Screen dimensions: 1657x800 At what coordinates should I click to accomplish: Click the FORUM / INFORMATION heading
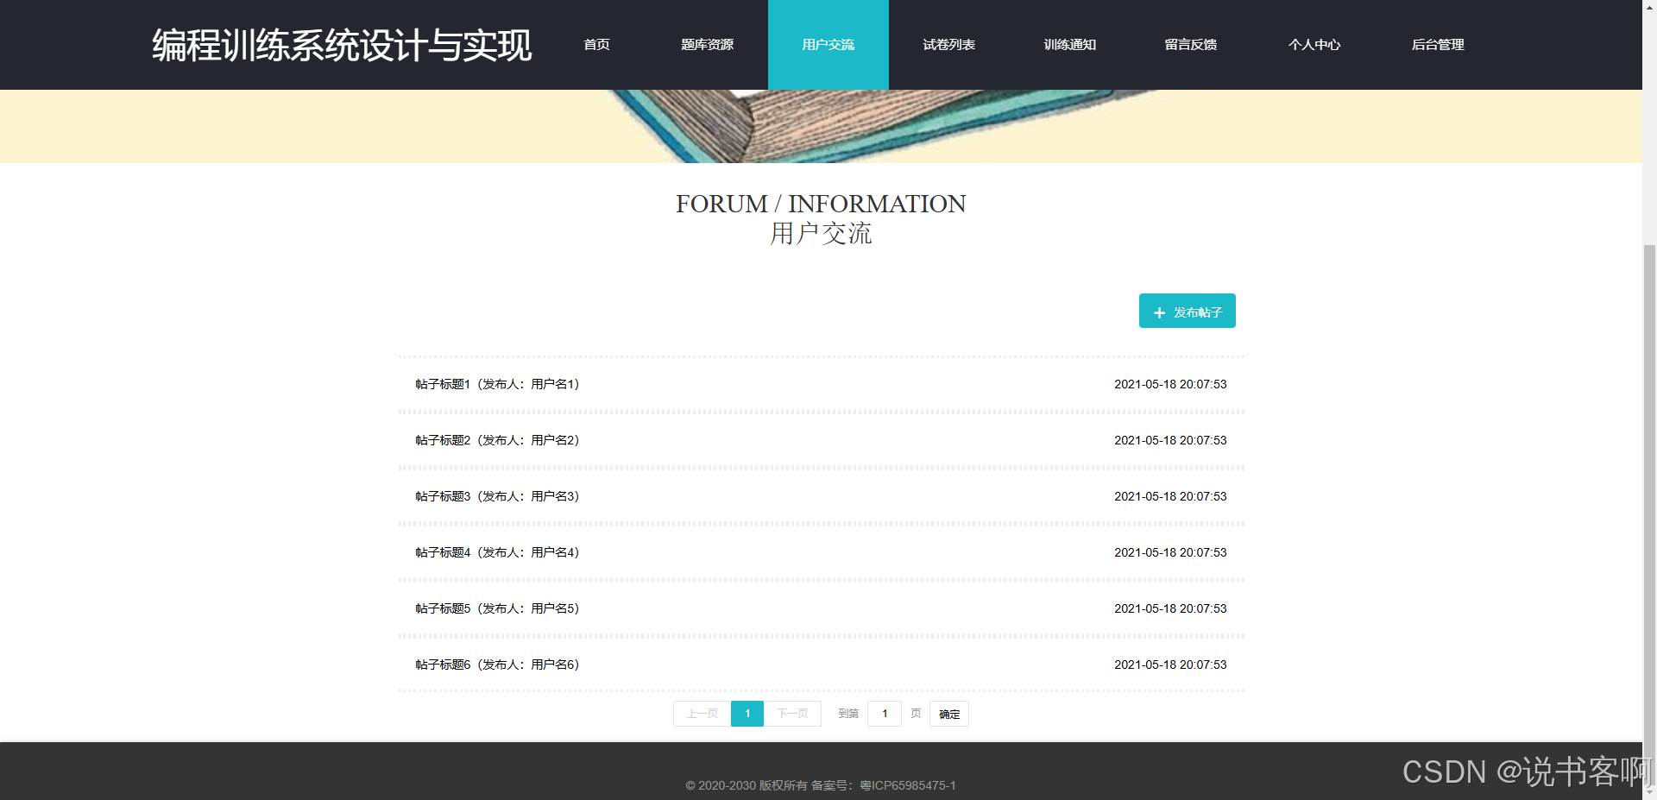click(821, 204)
